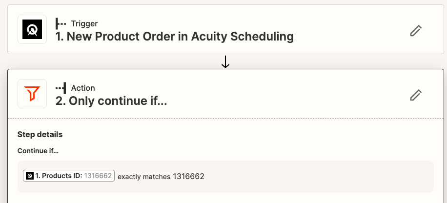Select the '1. Products ID: 1316662' field pill
447x203 pixels.
[69, 176]
